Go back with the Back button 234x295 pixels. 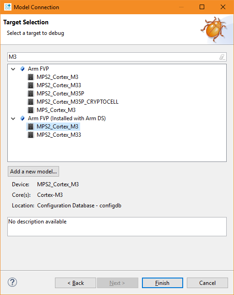(76, 283)
